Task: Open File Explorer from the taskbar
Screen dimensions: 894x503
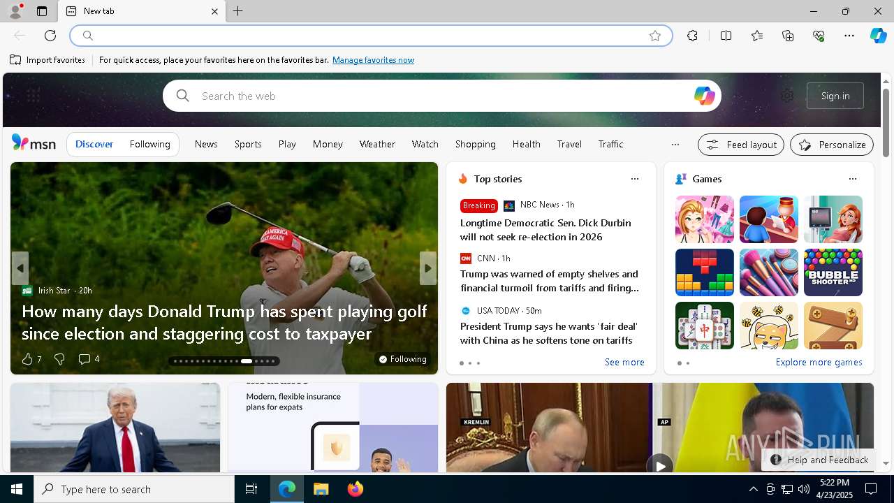Action: point(321,489)
